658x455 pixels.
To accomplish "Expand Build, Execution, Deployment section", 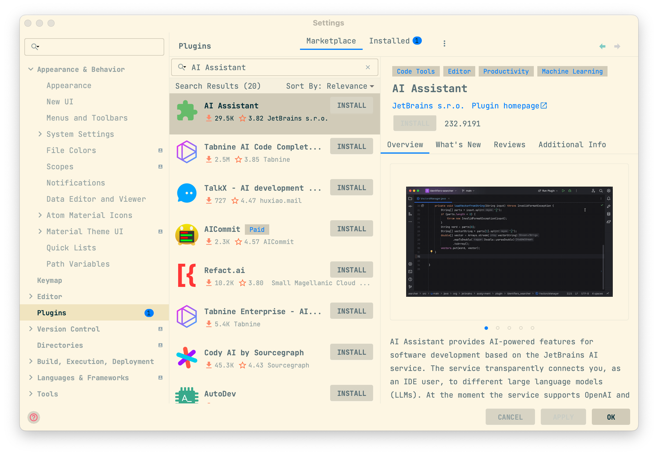I will pos(31,361).
